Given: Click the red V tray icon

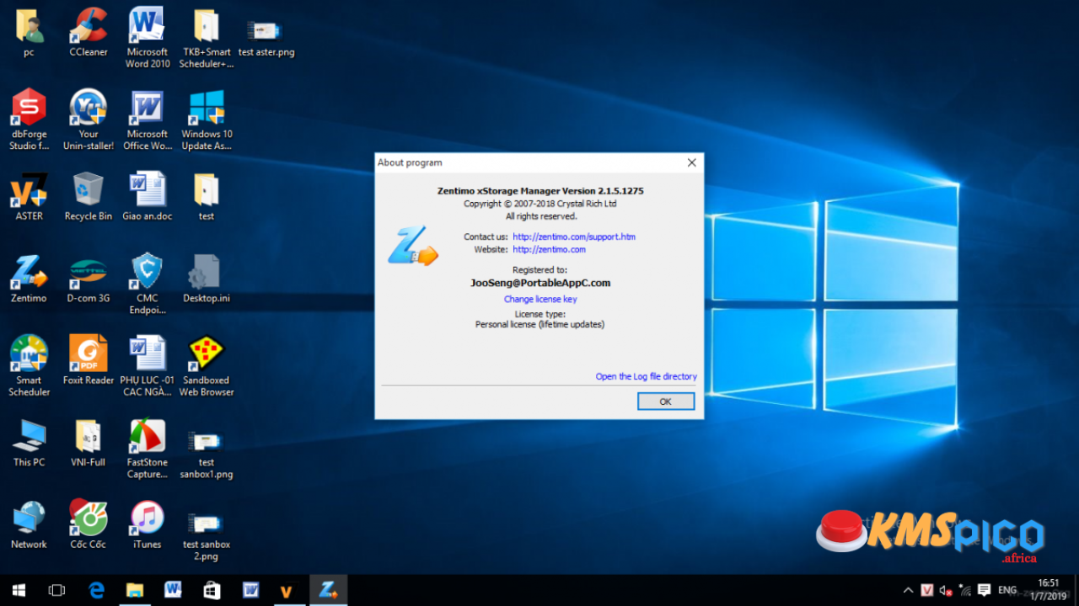Looking at the screenshot, I should [927, 590].
